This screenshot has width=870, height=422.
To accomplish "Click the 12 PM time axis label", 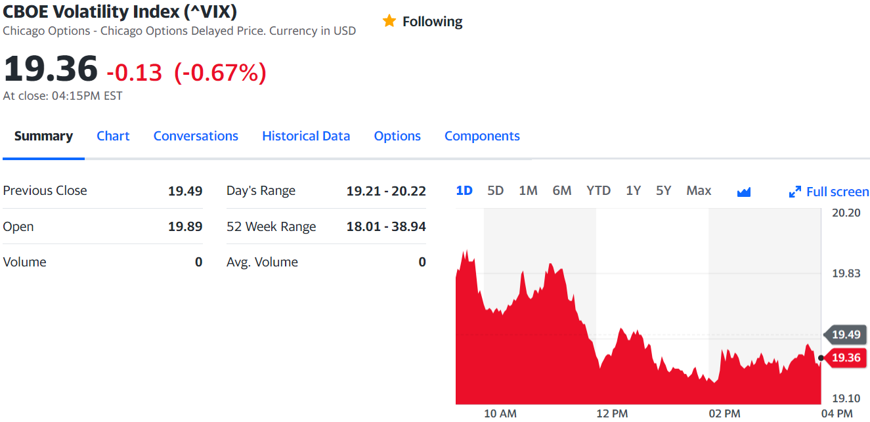I will [x=612, y=413].
